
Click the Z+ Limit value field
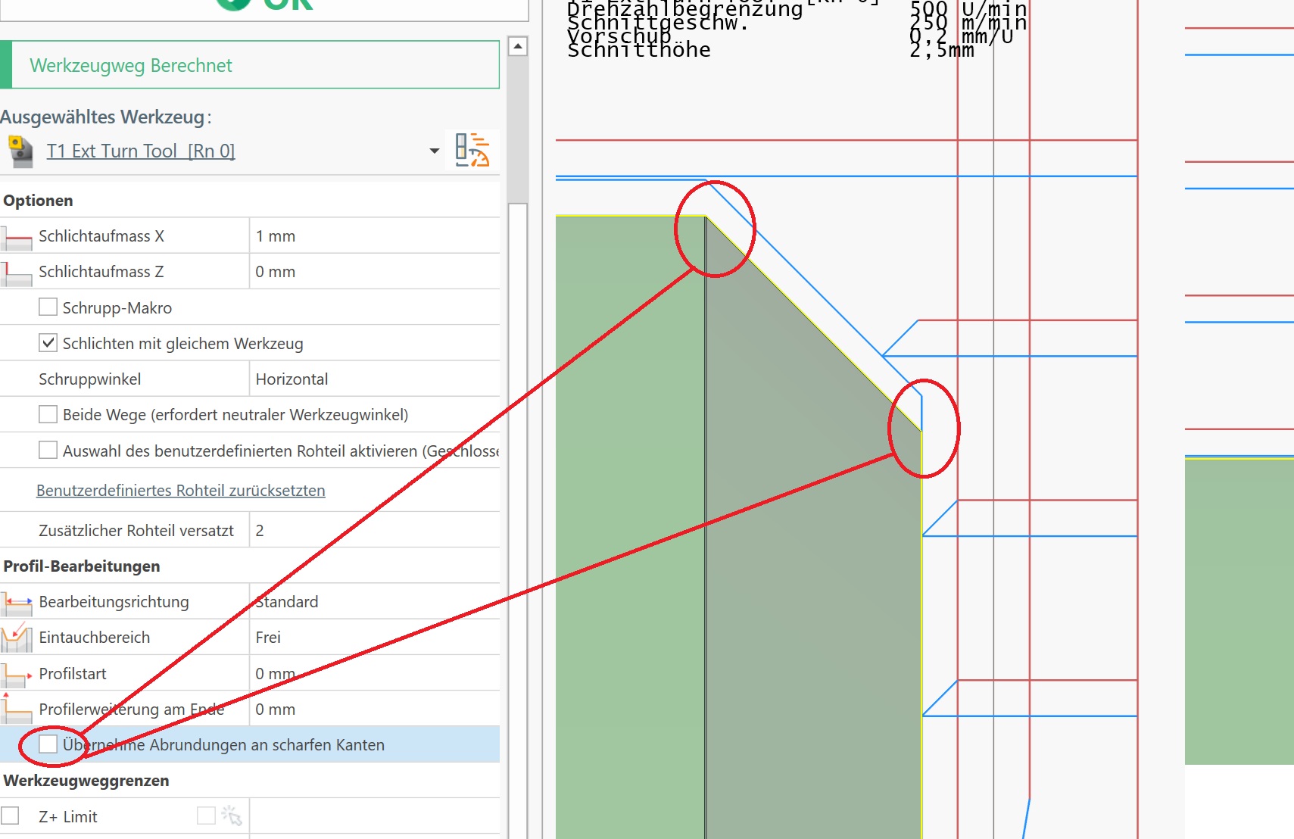[374, 816]
